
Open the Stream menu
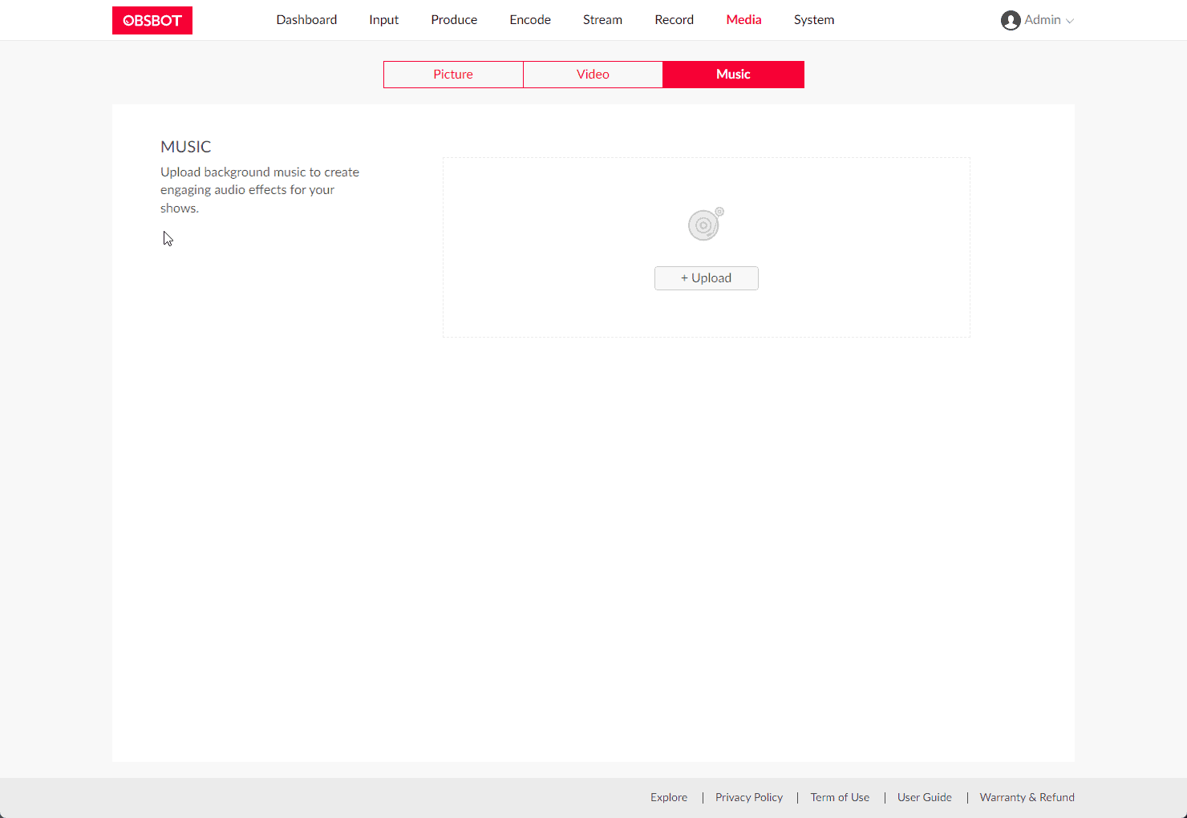pyautogui.click(x=602, y=20)
